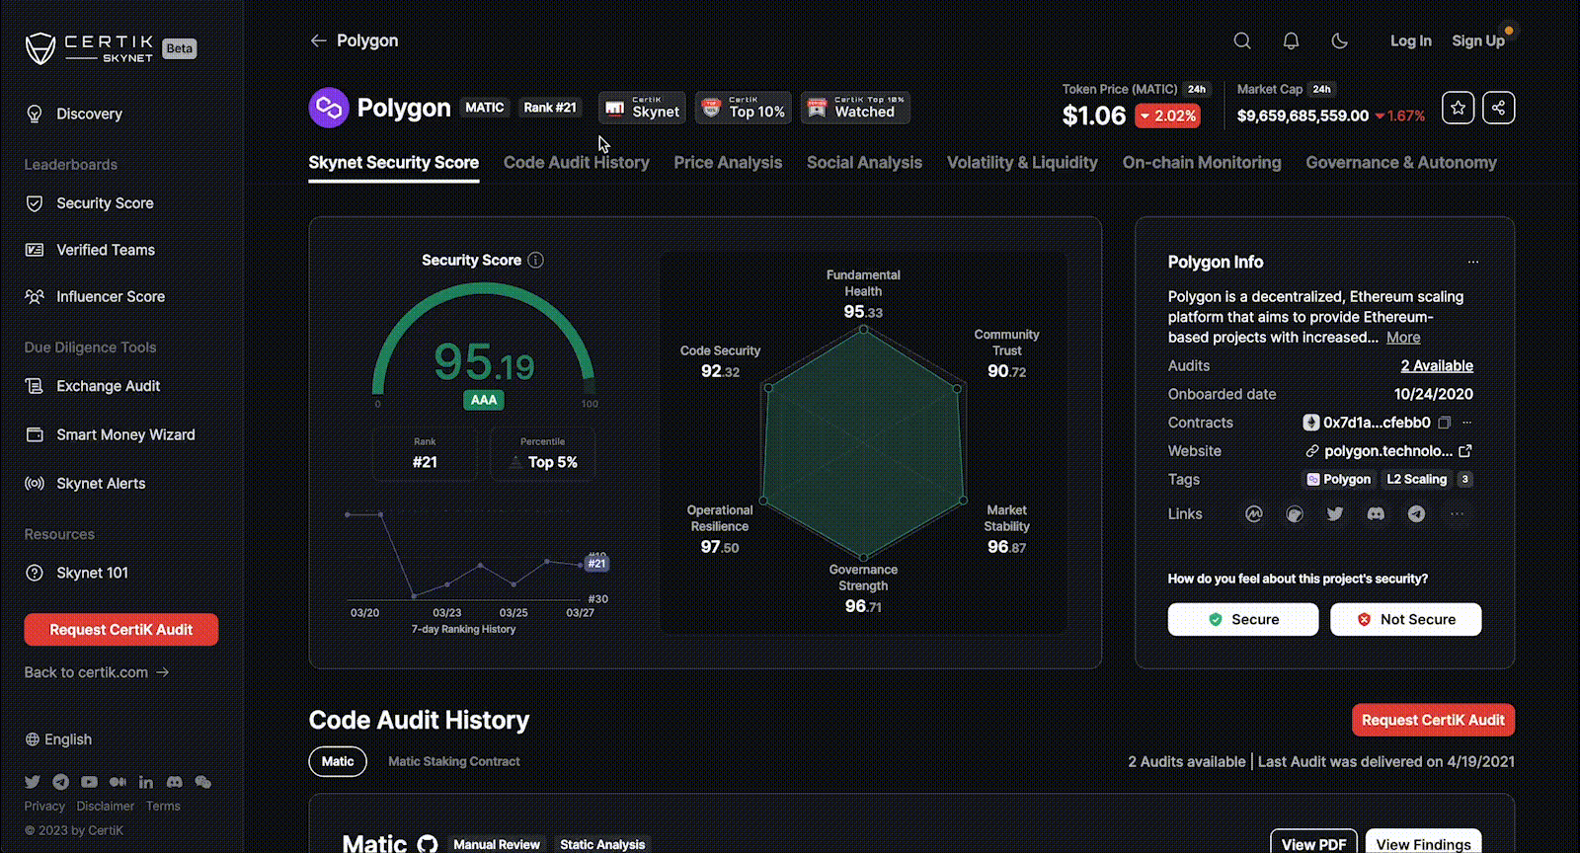The width and height of the screenshot is (1580, 853).
Task: Click View Findings for the Matic audit
Action: click(x=1423, y=843)
